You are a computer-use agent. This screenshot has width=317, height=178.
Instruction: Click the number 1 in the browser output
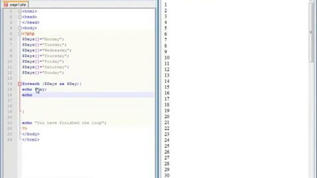click(x=165, y=4)
